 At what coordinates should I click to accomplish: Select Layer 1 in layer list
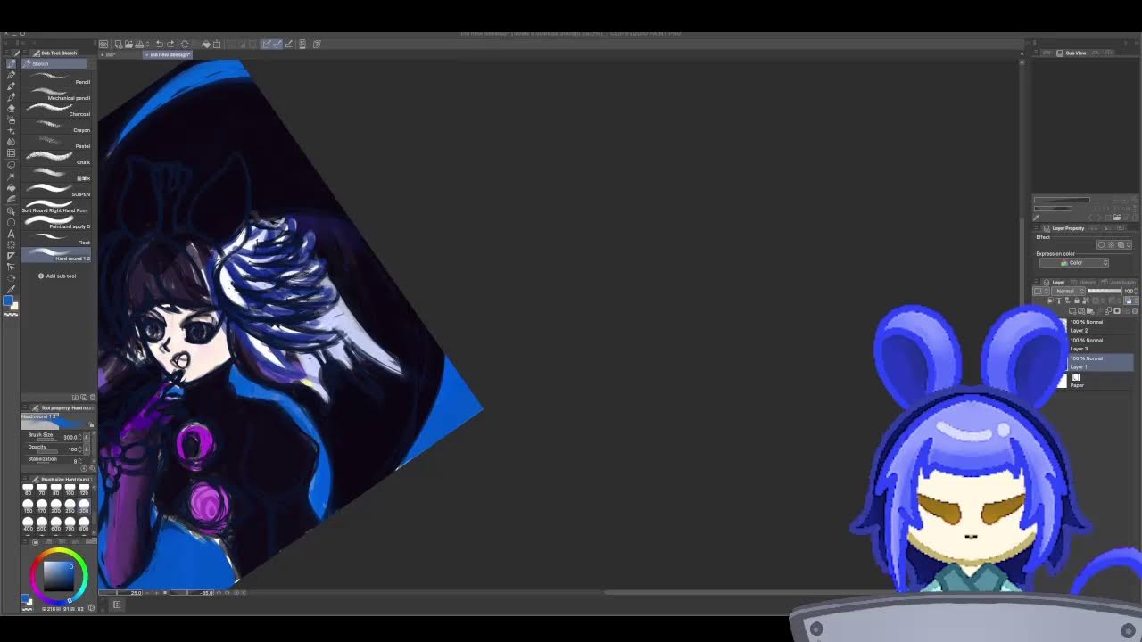[x=1101, y=362]
